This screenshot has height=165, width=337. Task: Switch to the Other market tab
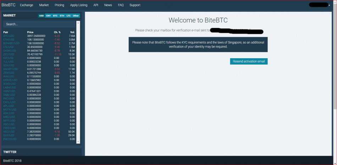click(76, 16)
